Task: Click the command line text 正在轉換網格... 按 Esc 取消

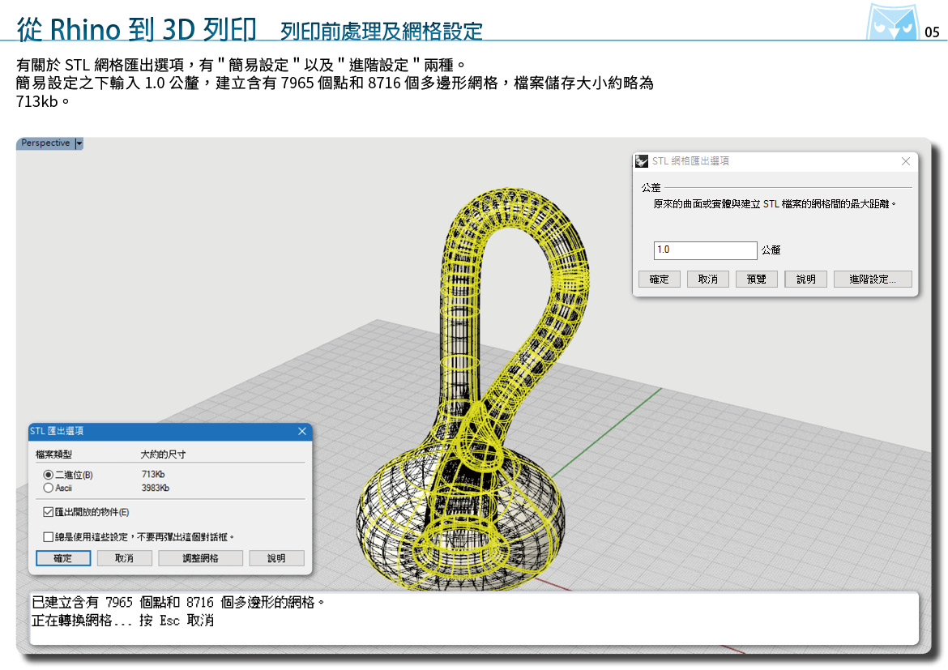Action: click(122, 621)
